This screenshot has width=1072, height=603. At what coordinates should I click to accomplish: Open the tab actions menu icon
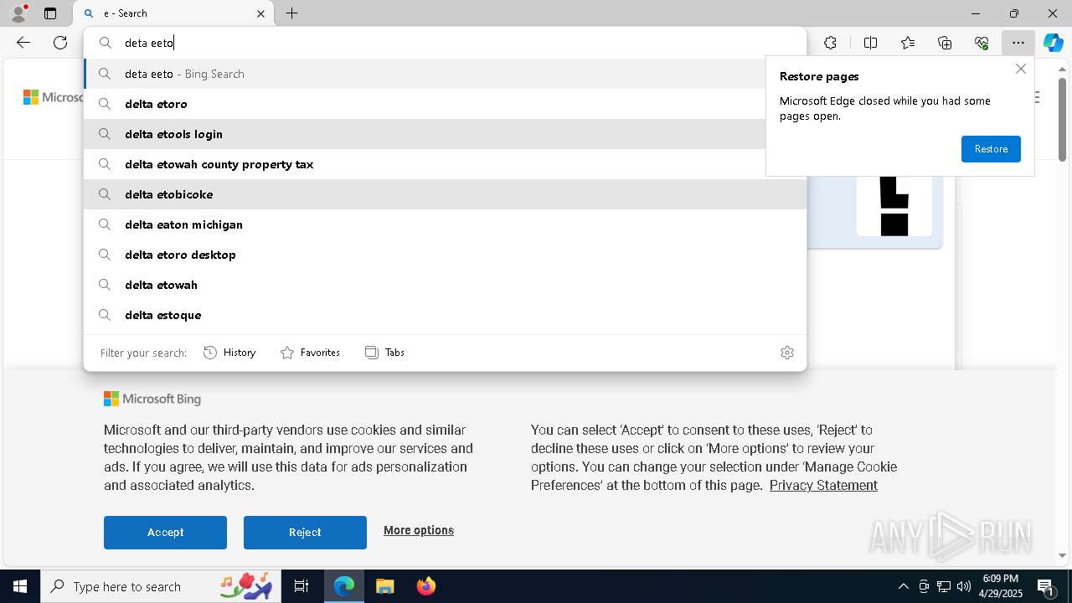coord(50,13)
